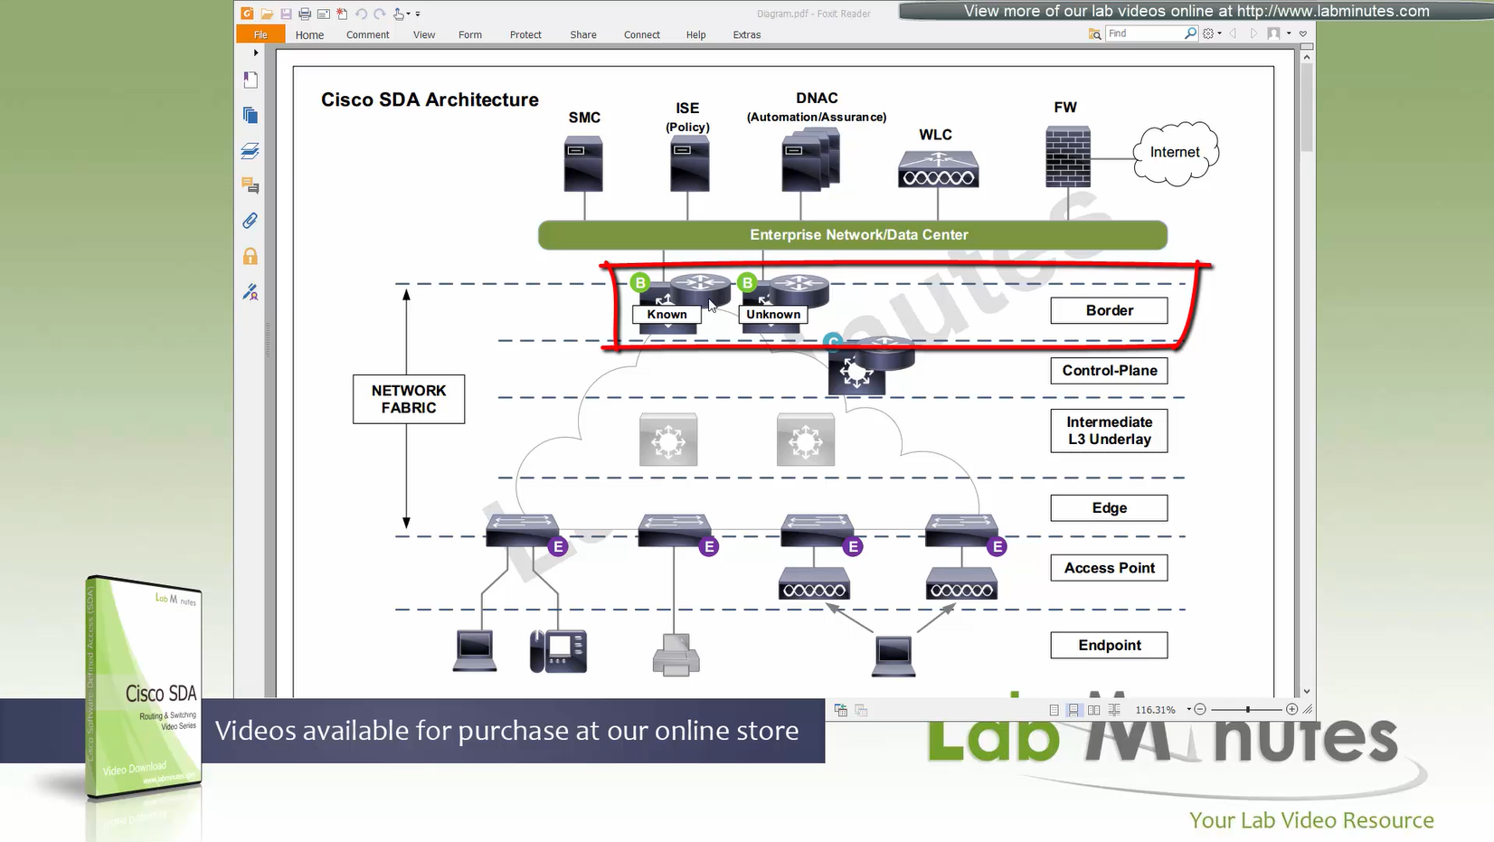Toggle facing pages view mode
Viewport: 1494px width, 842px height.
(x=1094, y=710)
